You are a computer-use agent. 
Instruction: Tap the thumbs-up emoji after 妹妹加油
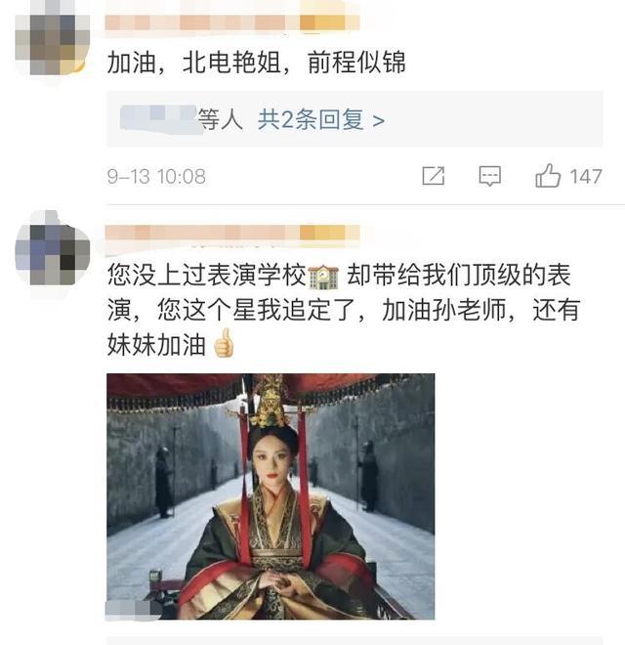tap(224, 343)
